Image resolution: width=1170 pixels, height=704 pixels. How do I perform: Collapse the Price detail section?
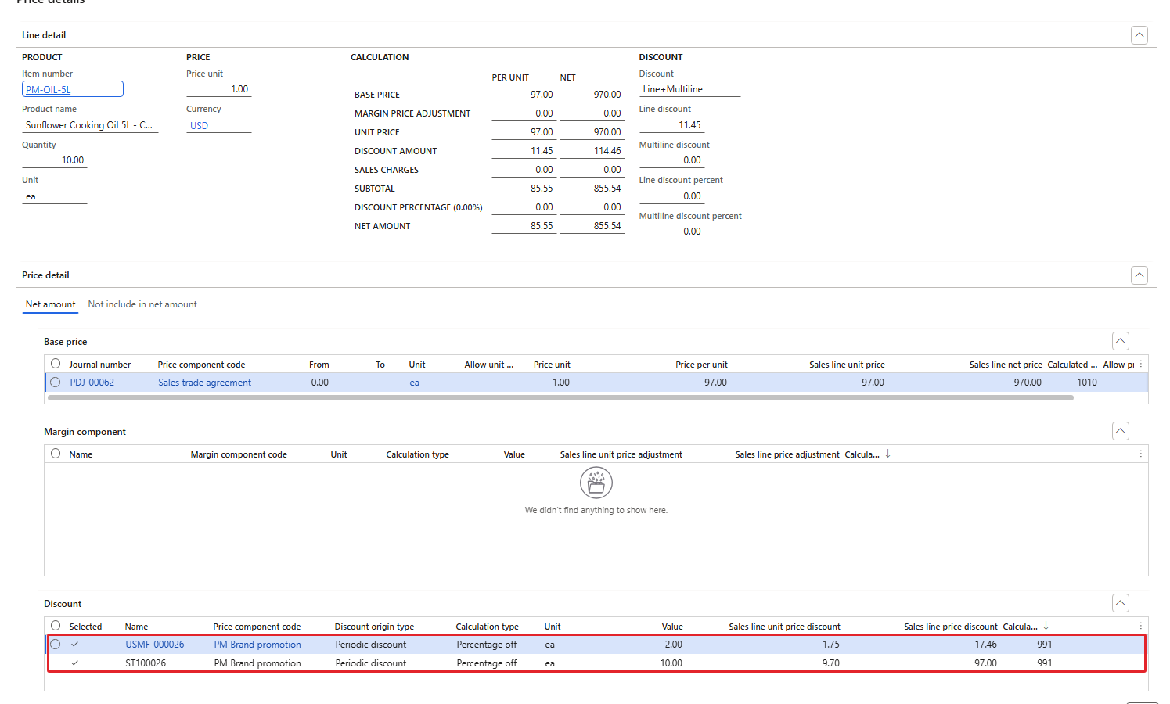(1139, 275)
